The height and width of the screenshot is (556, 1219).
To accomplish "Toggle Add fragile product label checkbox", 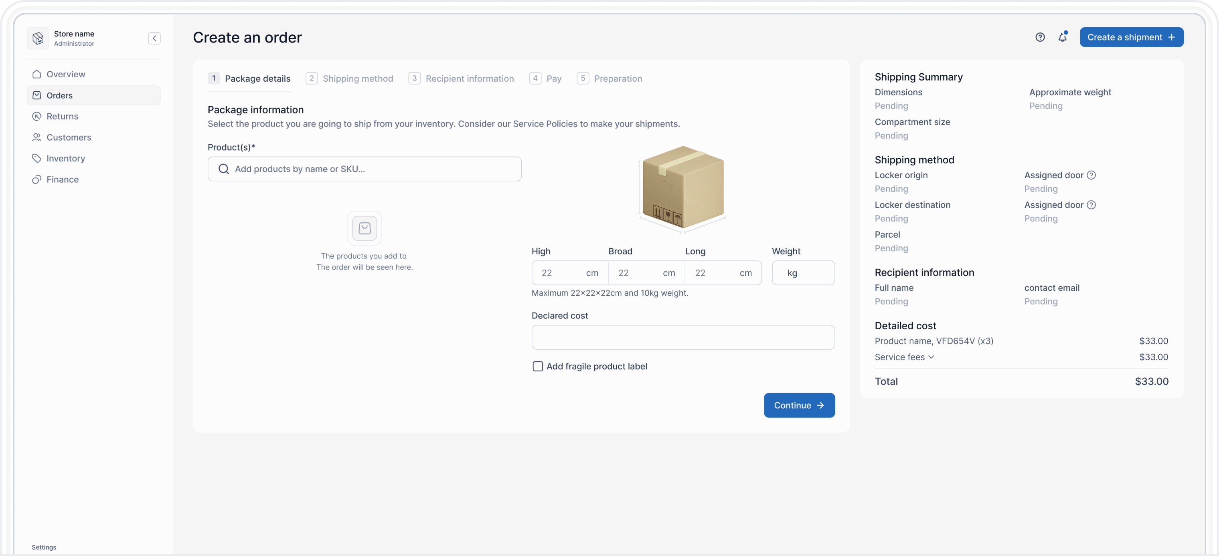I will (x=538, y=366).
